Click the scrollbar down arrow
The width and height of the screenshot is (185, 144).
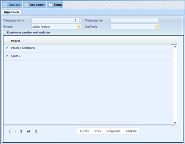(x=175, y=123)
